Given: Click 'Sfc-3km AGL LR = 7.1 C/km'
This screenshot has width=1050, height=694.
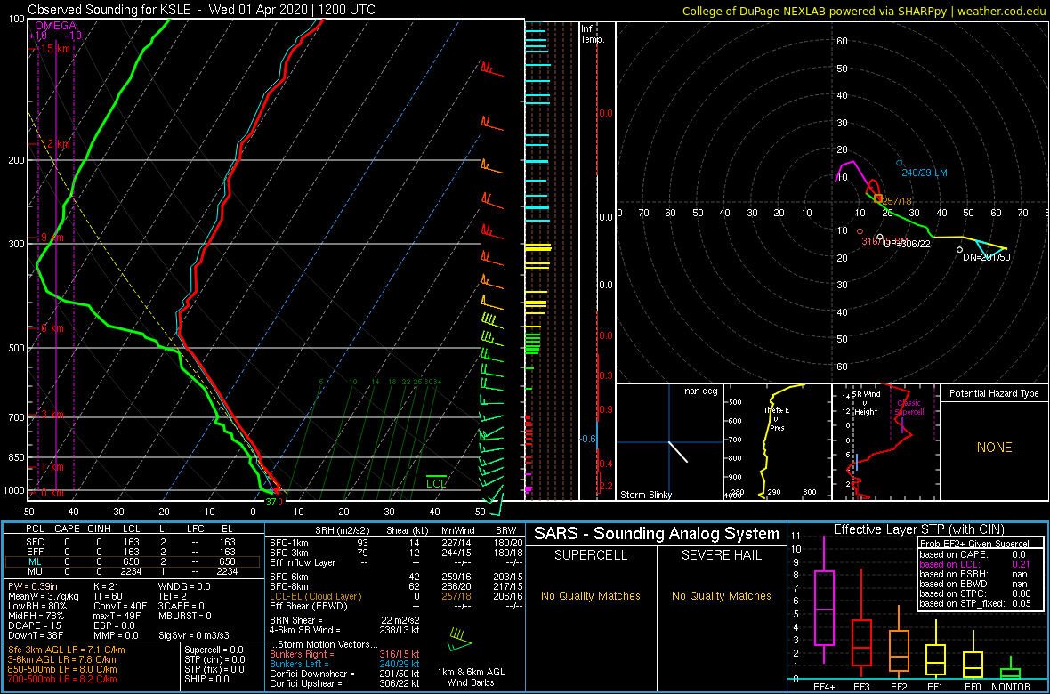Looking at the screenshot, I should coord(67,650).
